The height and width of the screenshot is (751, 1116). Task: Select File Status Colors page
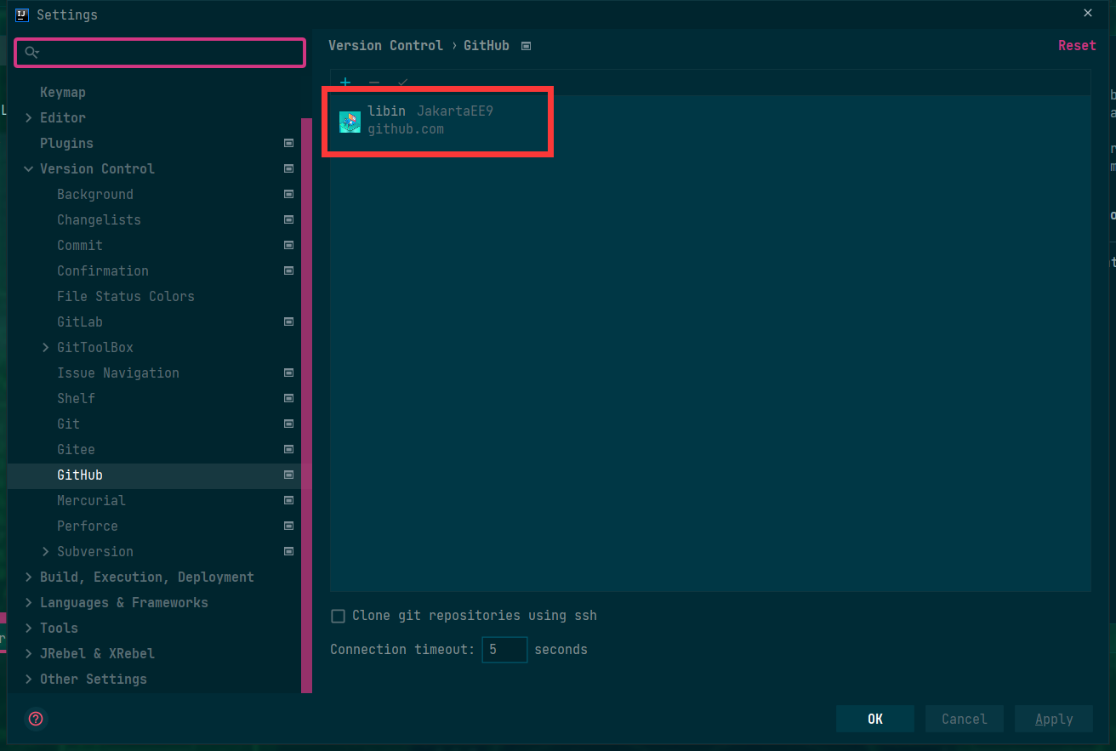click(x=126, y=296)
